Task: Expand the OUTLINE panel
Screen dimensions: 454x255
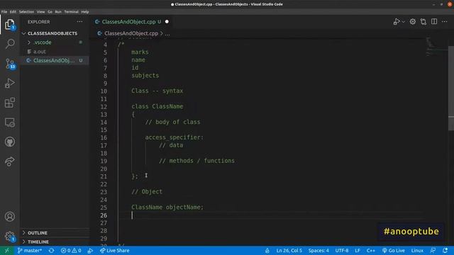Action: pos(38,233)
